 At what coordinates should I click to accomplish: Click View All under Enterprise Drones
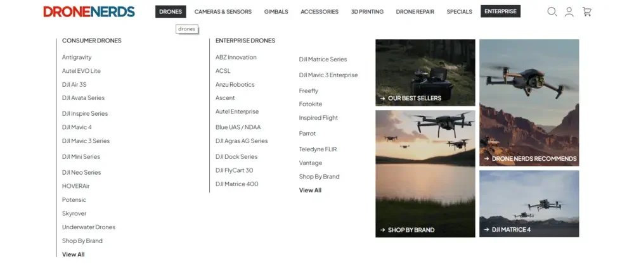coord(310,191)
